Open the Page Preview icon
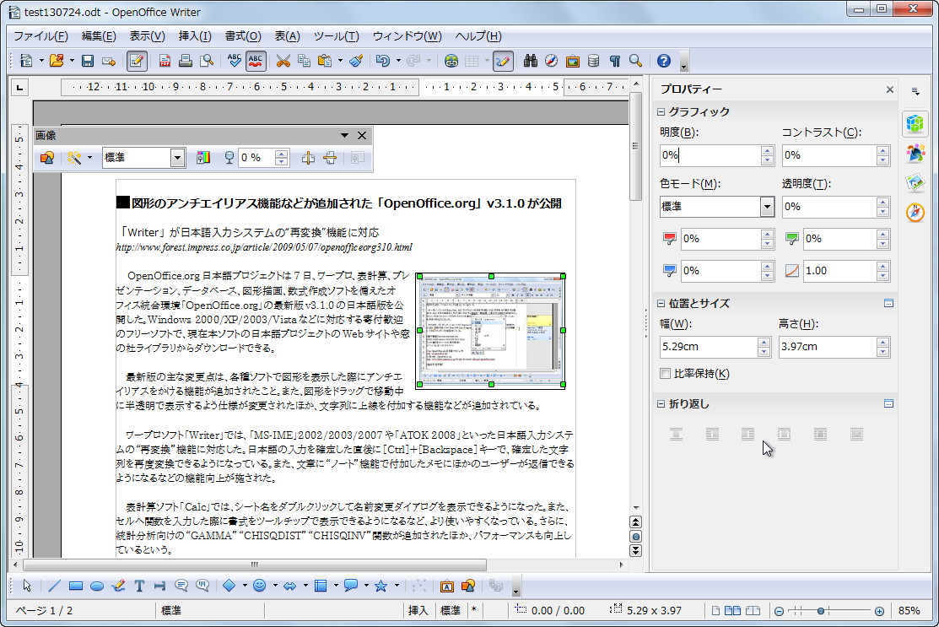Viewport: 939px width, 627px height. coord(207,61)
